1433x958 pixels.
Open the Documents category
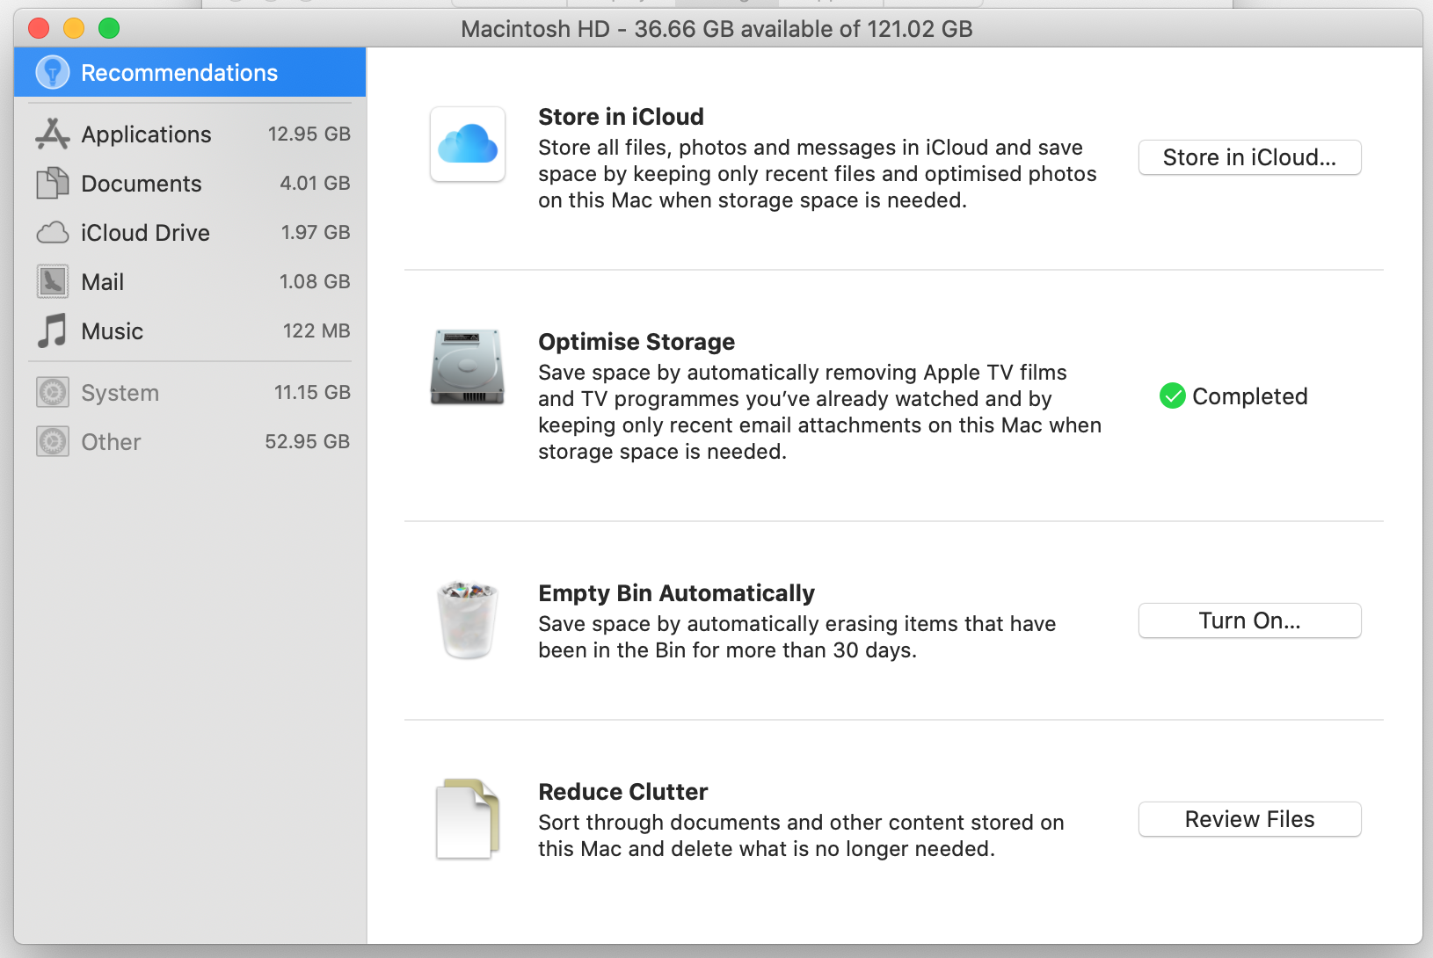click(142, 184)
